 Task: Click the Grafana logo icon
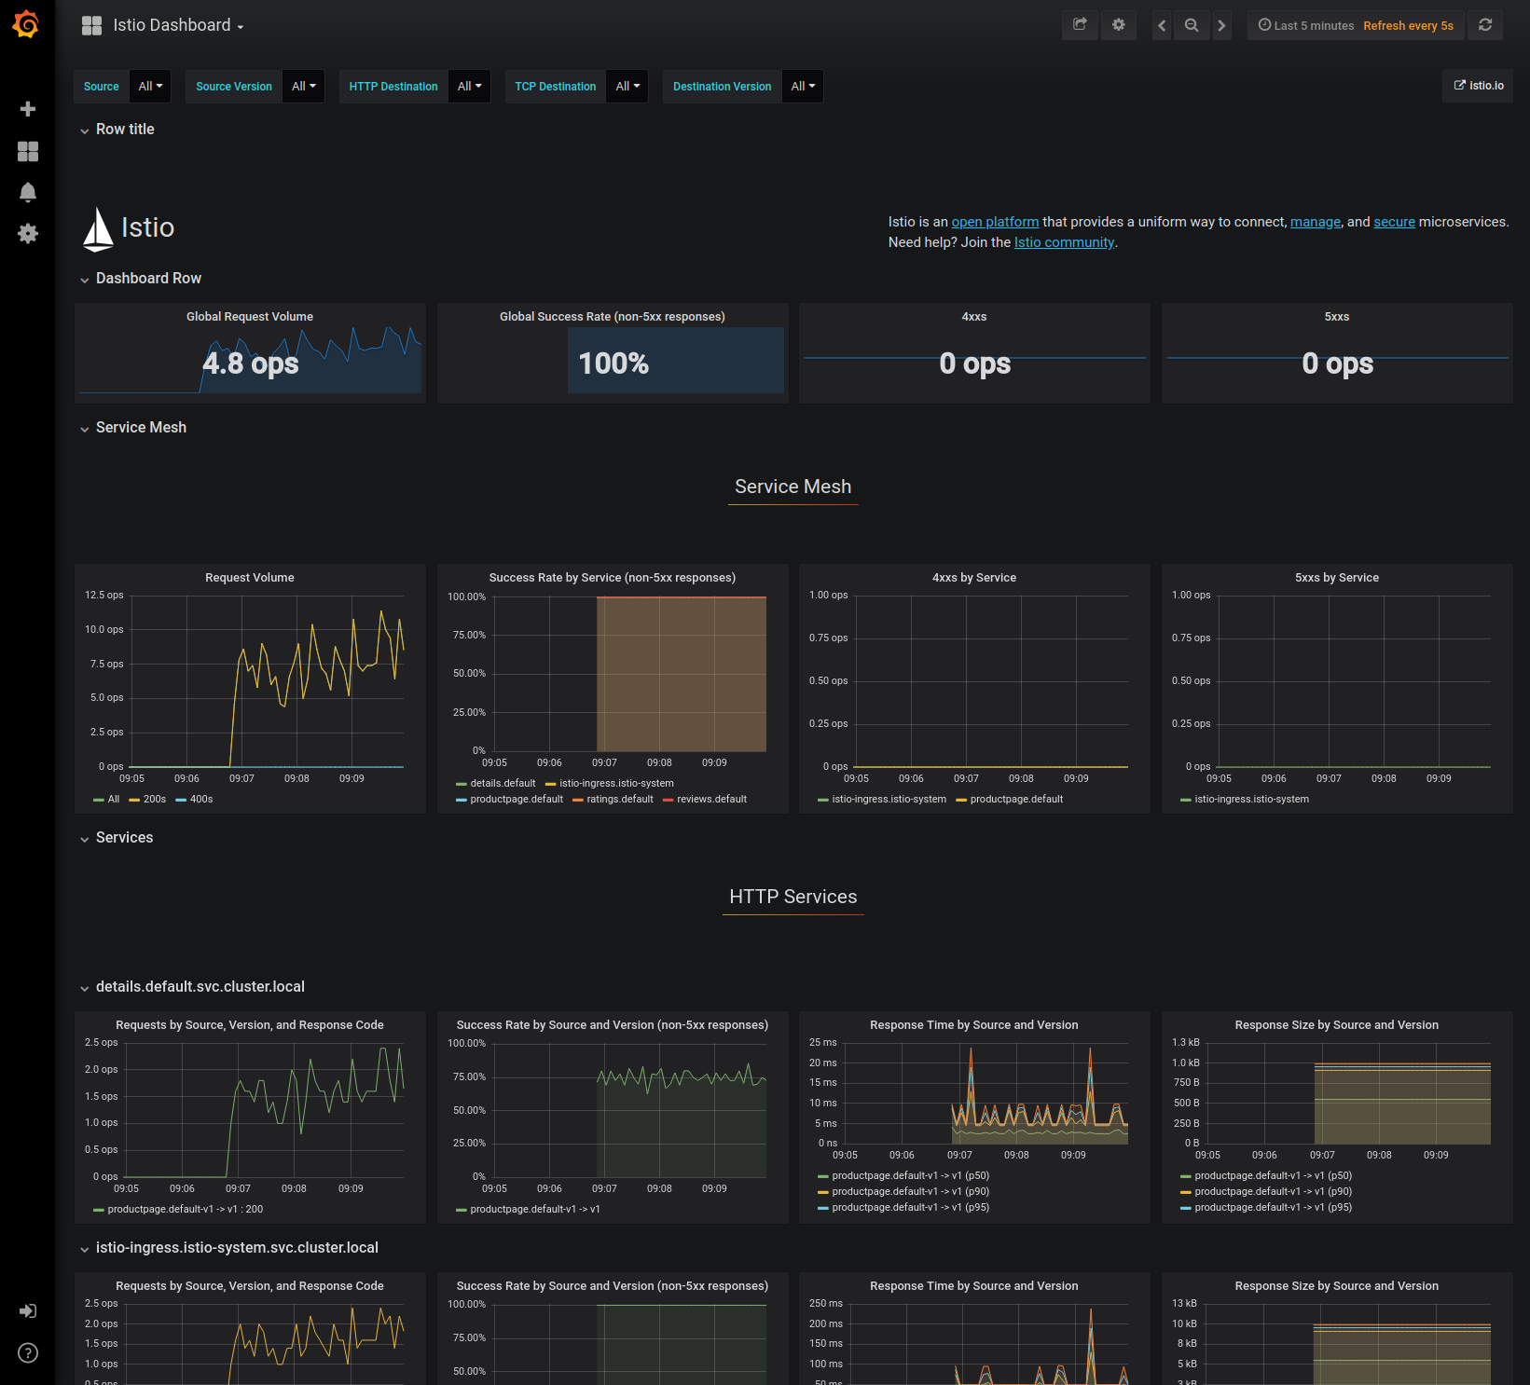[26, 24]
